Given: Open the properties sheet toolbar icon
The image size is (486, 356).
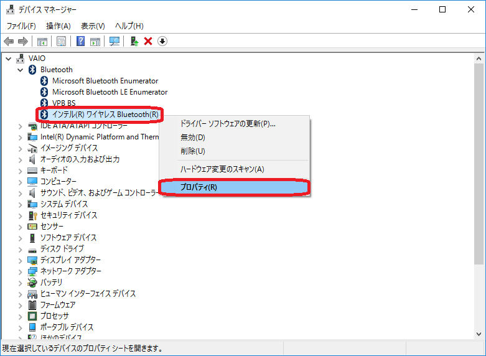Looking at the screenshot, I should (62, 41).
